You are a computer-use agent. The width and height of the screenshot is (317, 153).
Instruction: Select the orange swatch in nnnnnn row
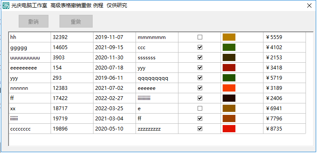click(x=229, y=88)
